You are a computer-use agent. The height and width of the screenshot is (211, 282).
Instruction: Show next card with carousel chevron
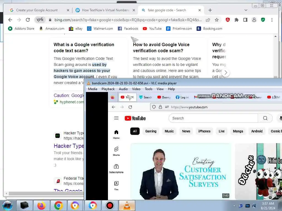click(x=226, y=73)
